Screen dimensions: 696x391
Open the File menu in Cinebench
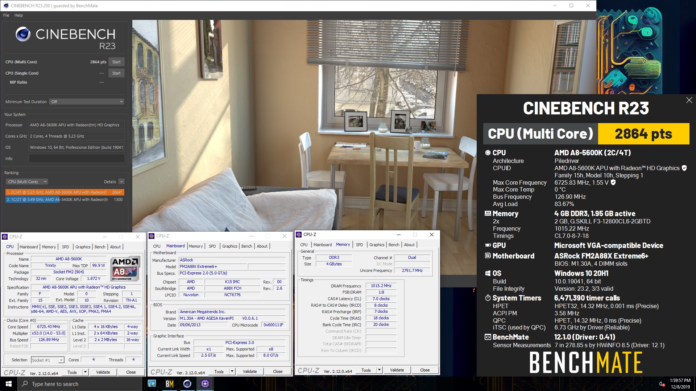pos(6,15)
